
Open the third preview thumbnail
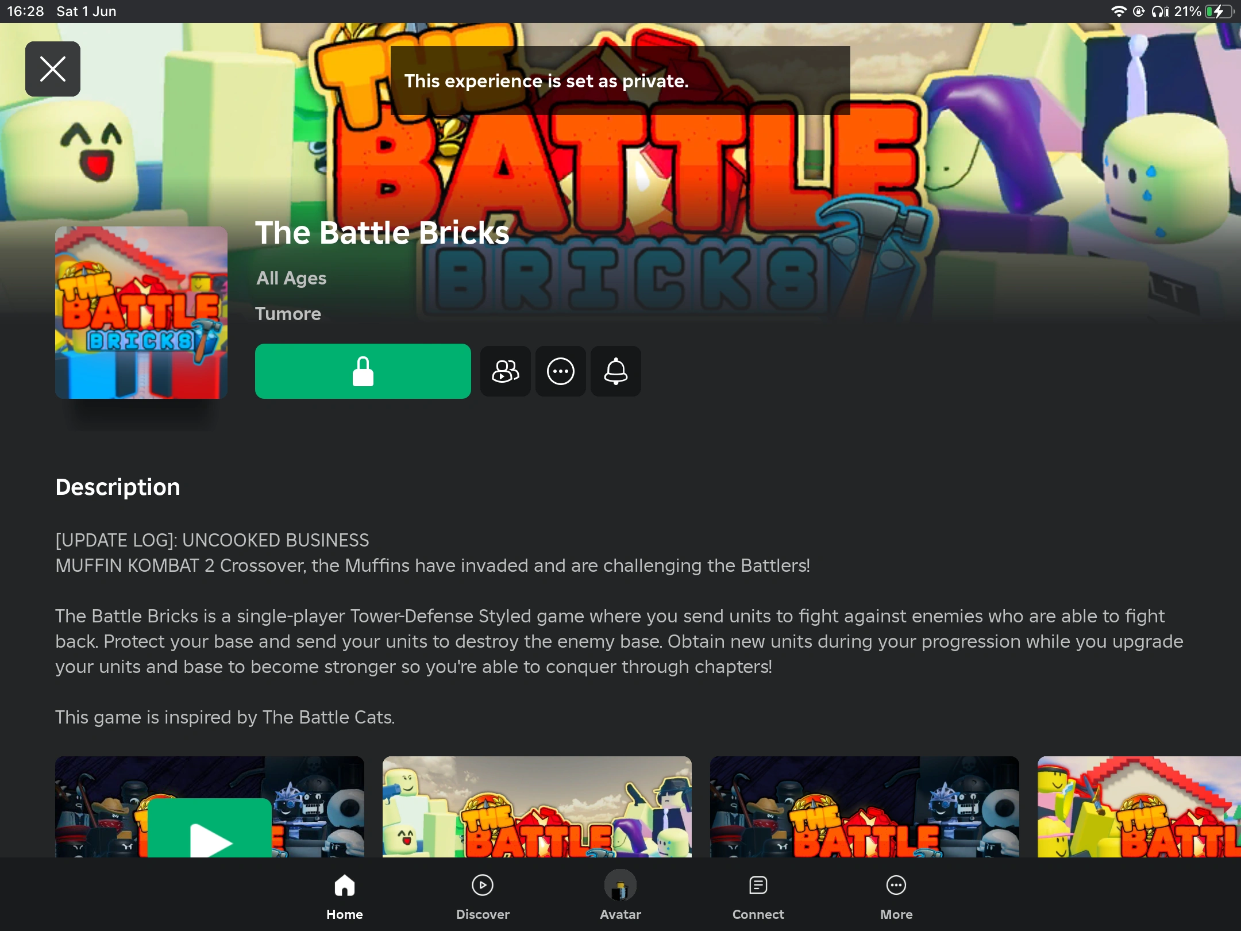click(864, 807)
